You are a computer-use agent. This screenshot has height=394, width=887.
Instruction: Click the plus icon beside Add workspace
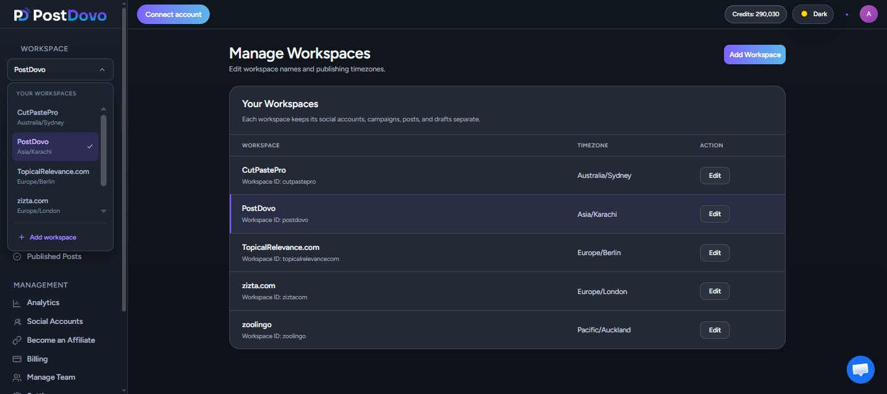point(21,238)
